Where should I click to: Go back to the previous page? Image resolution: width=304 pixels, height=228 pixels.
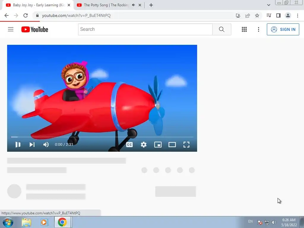click(7, 15)
